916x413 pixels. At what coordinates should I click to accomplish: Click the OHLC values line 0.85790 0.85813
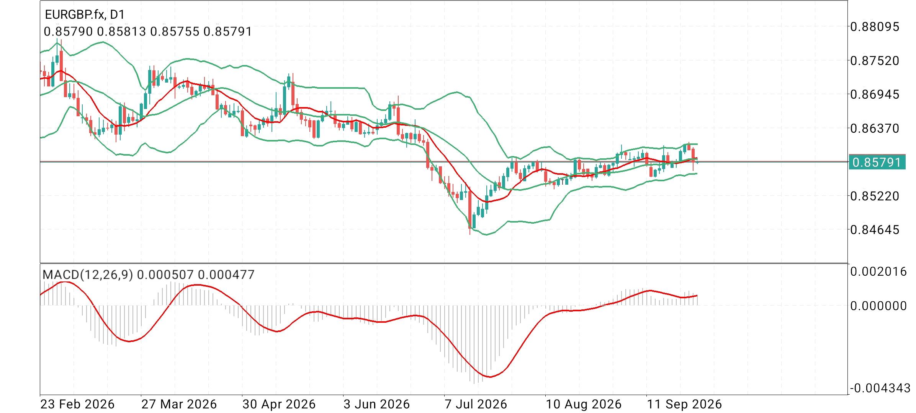click(x=148, y=31)
